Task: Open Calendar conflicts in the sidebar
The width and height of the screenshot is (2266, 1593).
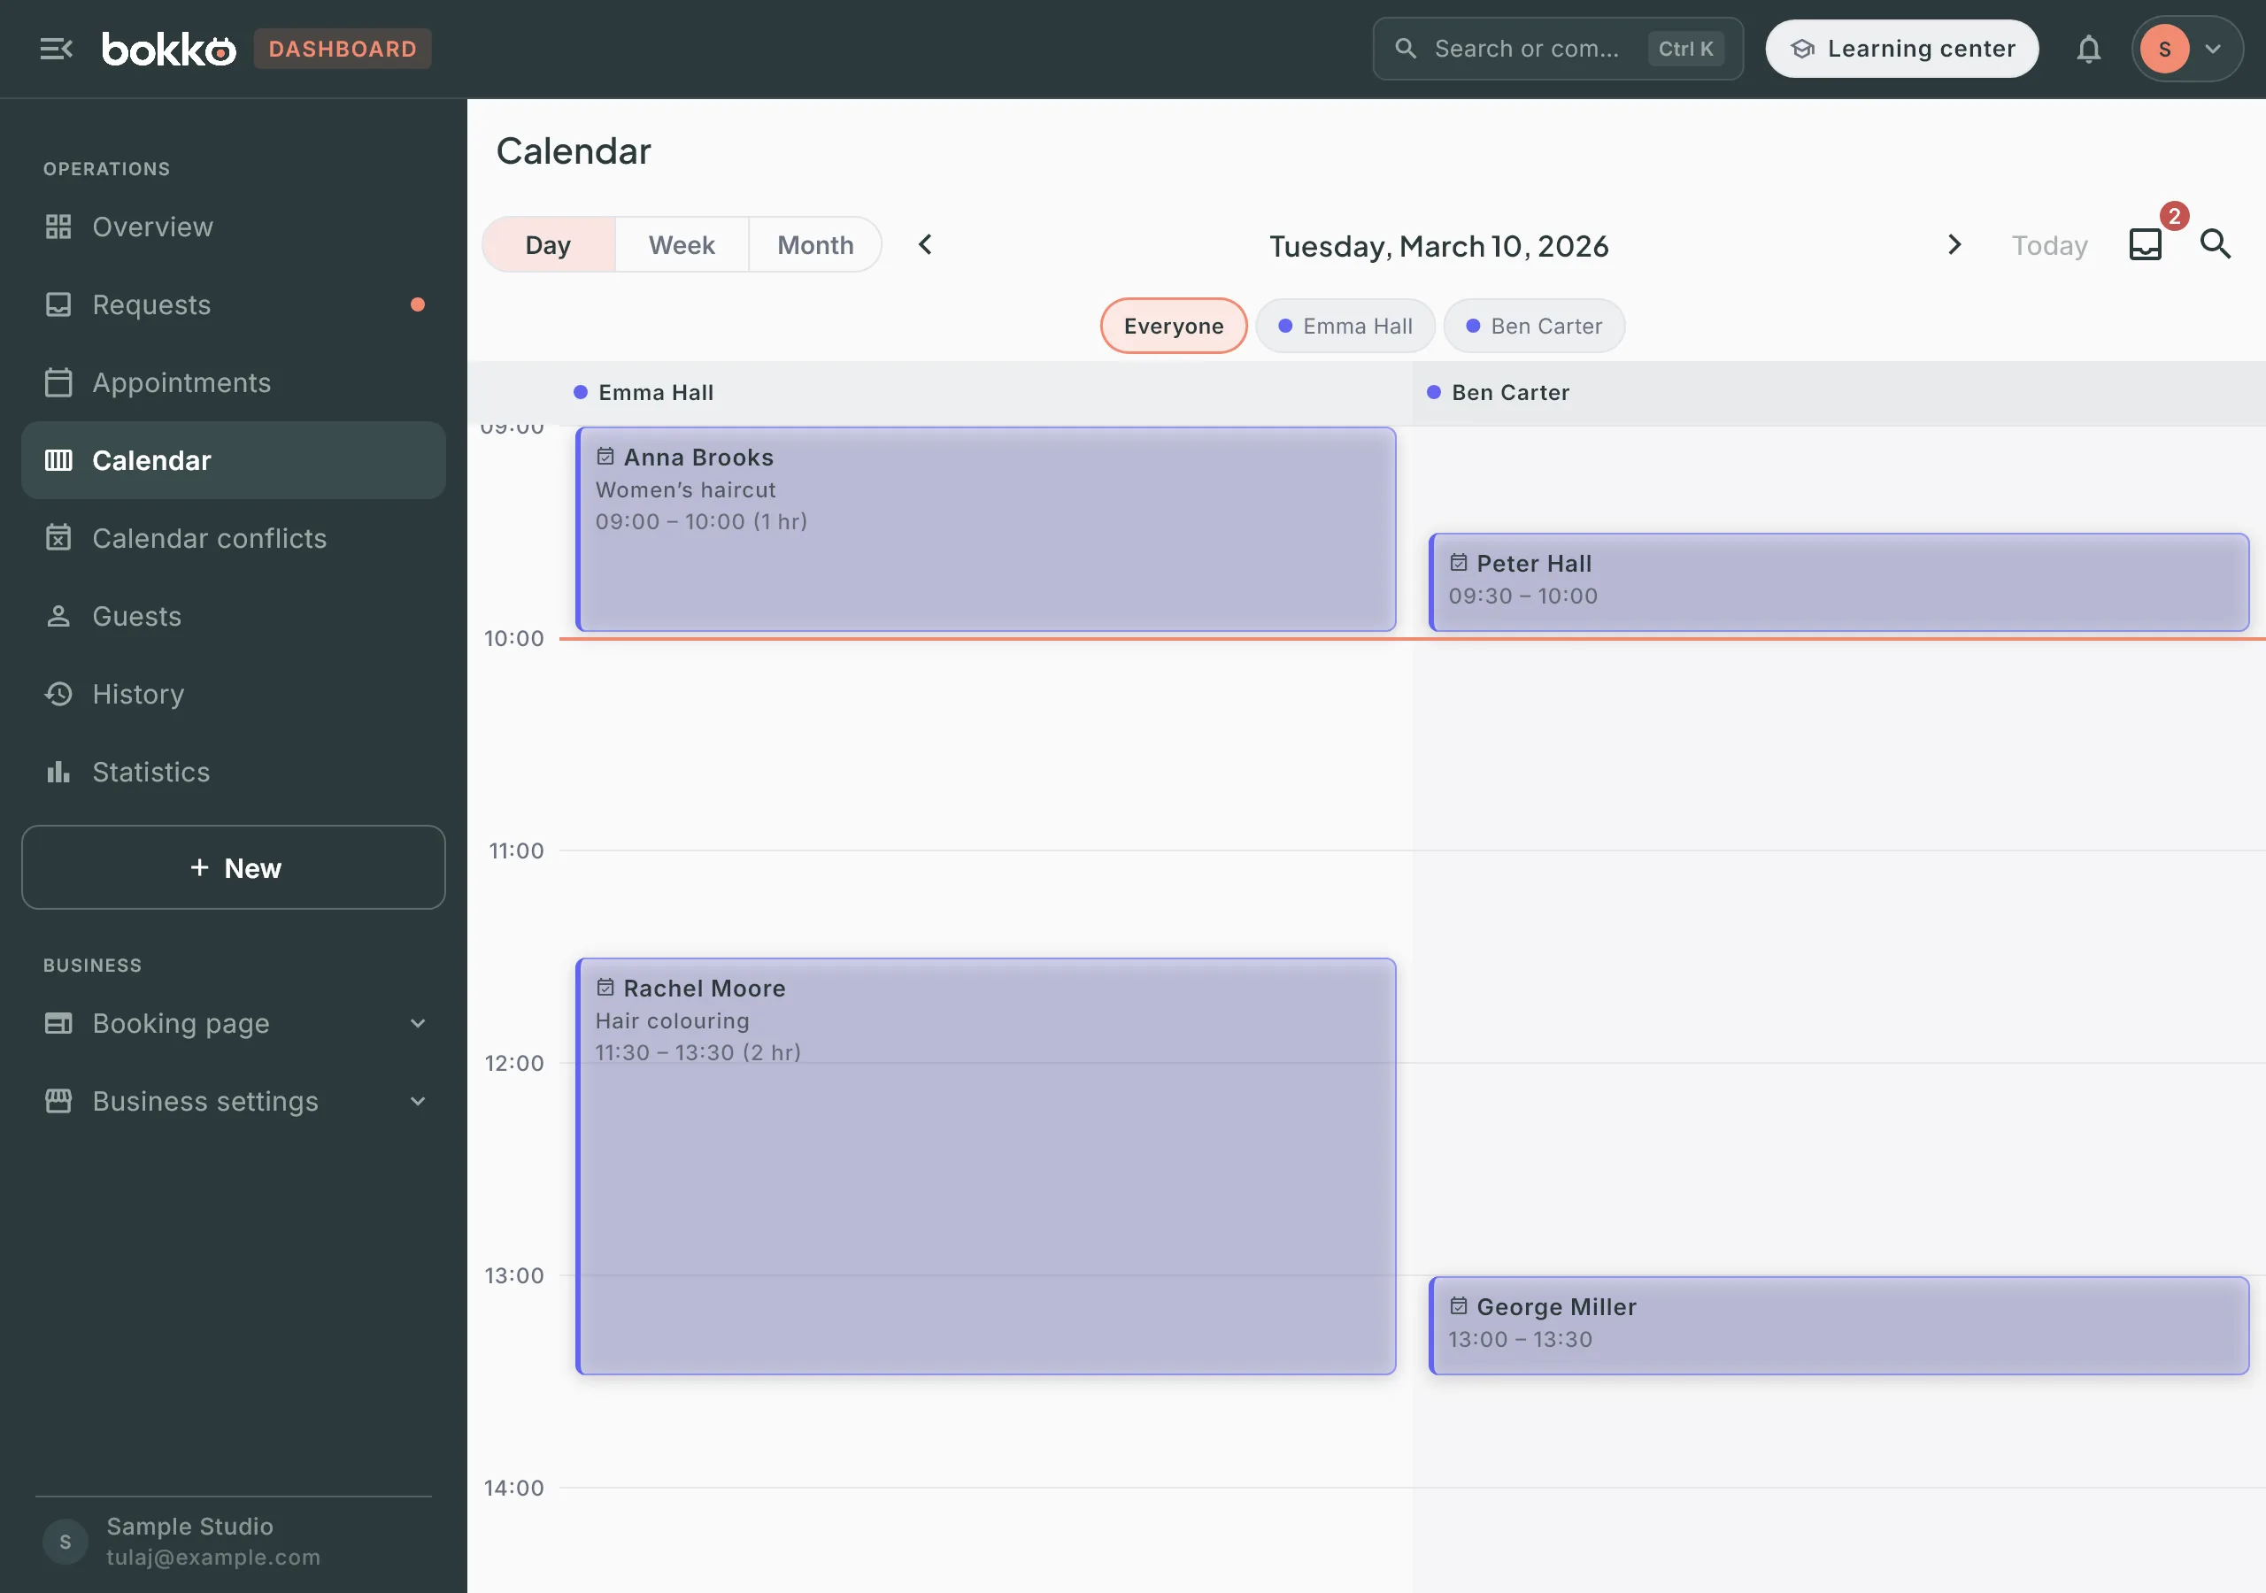Action: pos(233,538)
